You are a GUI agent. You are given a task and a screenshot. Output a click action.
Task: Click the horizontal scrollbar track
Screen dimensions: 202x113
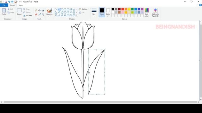point(101,102)
